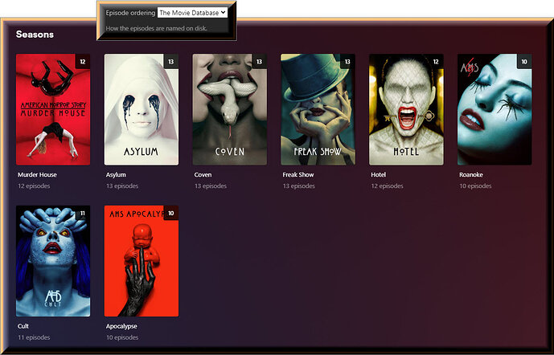Click '10 episodes' under Roanoke
This screenshot has height=355, width=554.
coord(475,186)
